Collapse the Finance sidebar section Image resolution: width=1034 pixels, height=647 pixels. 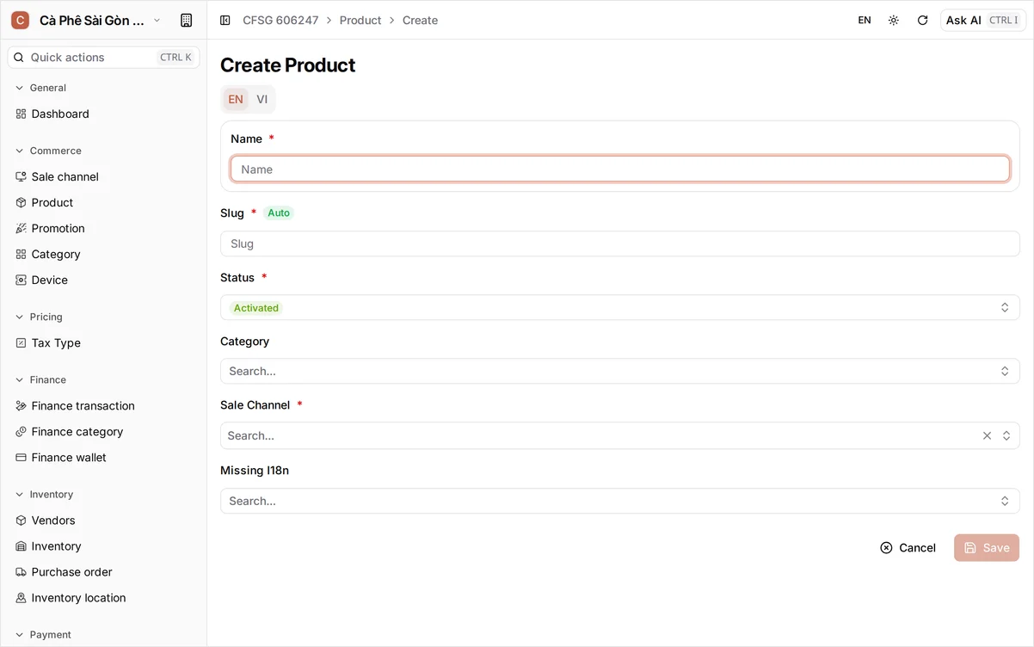pyautogui.click(x=40, y=379)
